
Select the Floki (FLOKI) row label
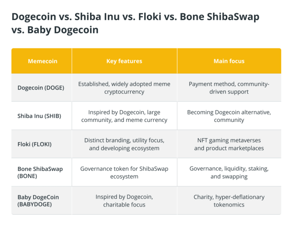[x=35, y=144]
